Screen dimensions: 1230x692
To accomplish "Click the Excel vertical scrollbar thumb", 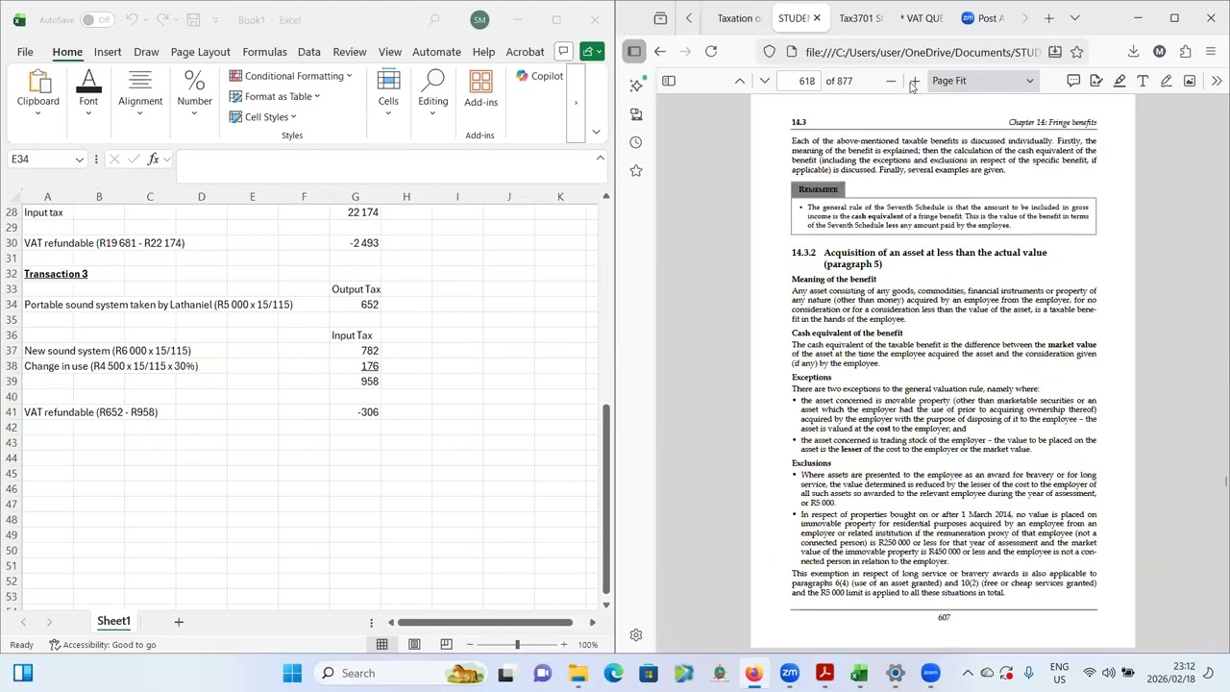I will pos(605,497).
